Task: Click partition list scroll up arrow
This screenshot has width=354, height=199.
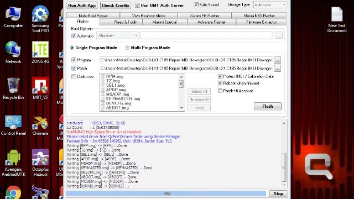Action: tap(181, 77)
